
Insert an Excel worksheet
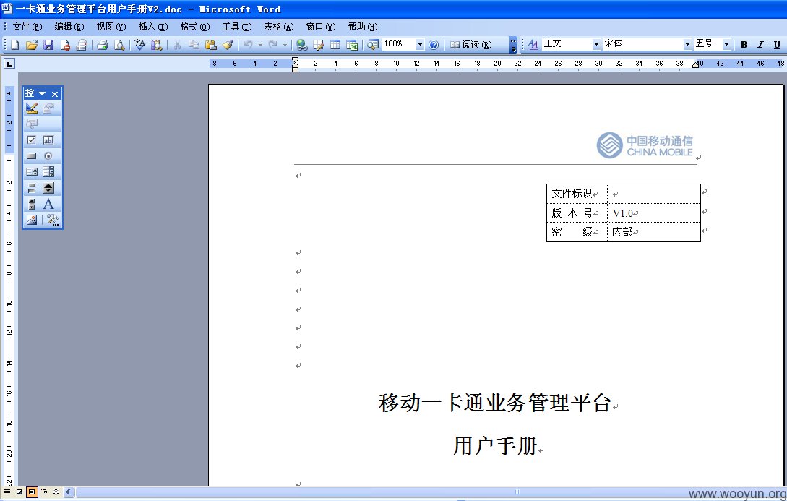[352, 45]
